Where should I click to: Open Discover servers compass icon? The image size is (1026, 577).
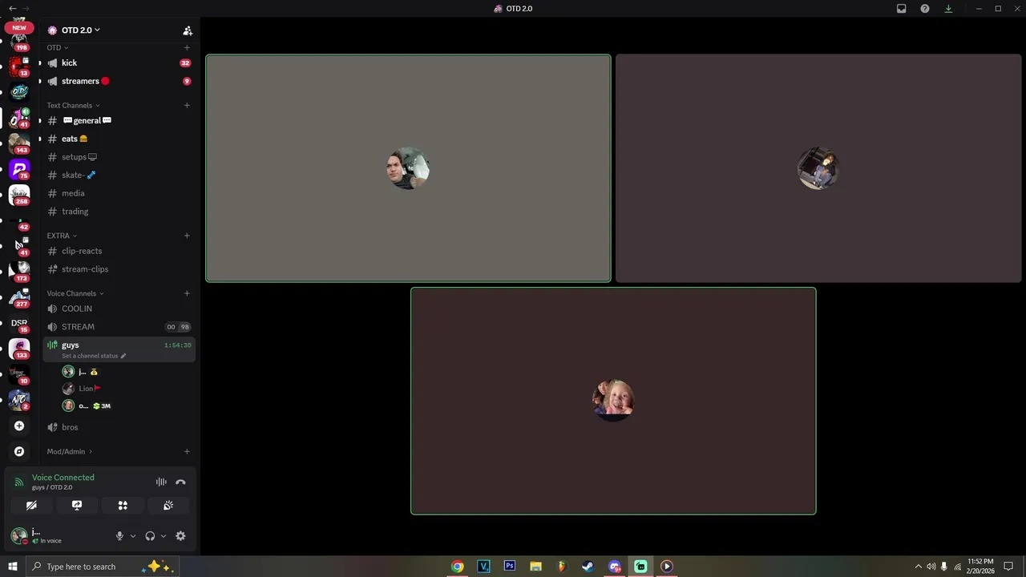click(x=19, y=451)
